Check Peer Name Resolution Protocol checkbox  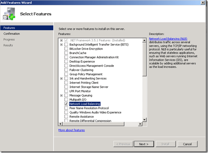[66, 108]
